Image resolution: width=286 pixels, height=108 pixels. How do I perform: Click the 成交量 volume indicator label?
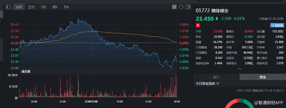tap(26, 71)
